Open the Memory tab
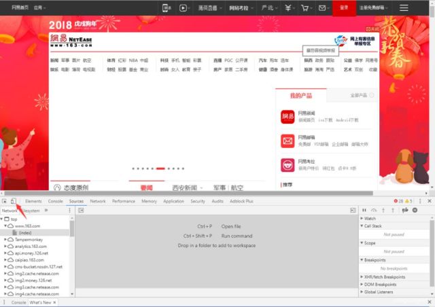435x307 pixels. (x=149, y=201)
